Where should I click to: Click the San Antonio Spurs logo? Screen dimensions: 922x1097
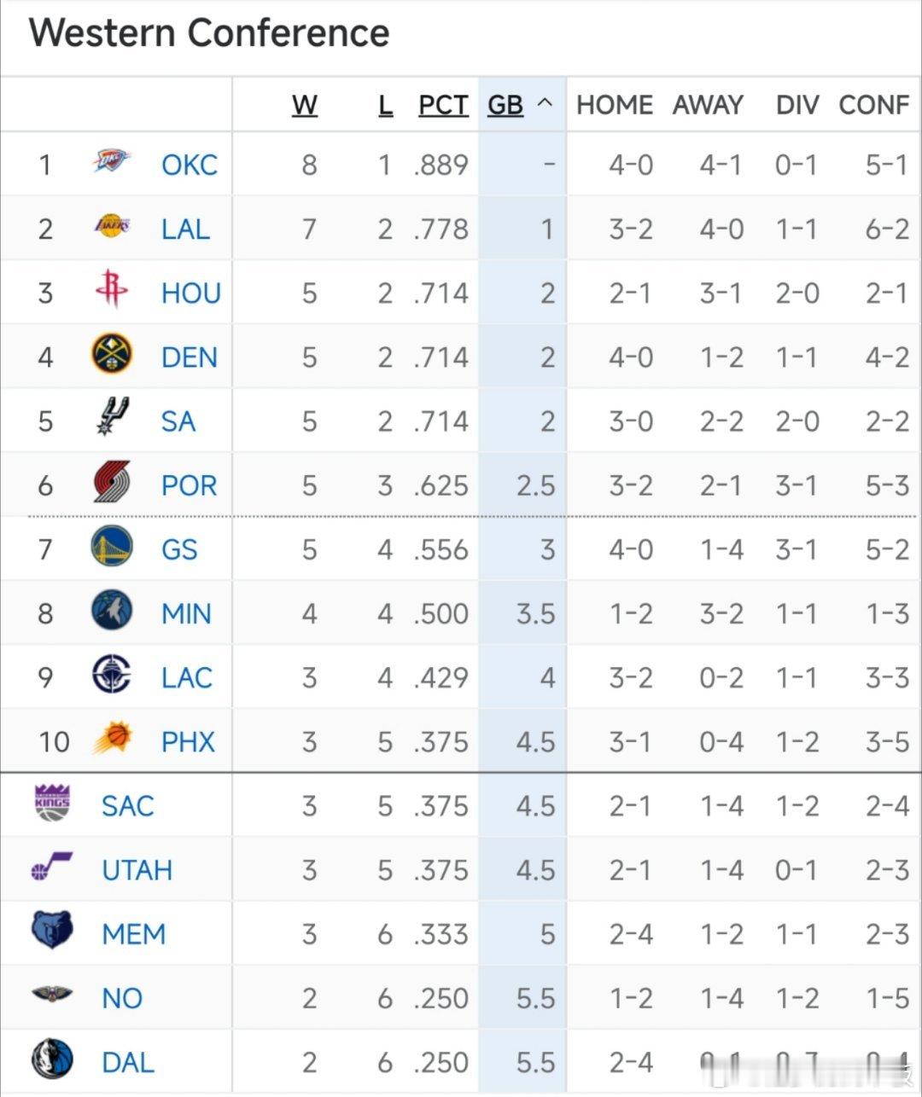pyautogui.click(x=112, y=418)
